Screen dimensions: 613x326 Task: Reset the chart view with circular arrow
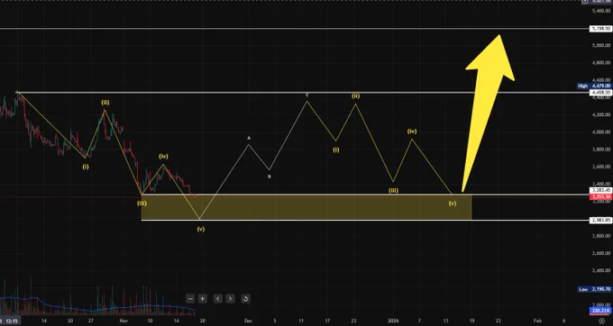pos(245,299)
